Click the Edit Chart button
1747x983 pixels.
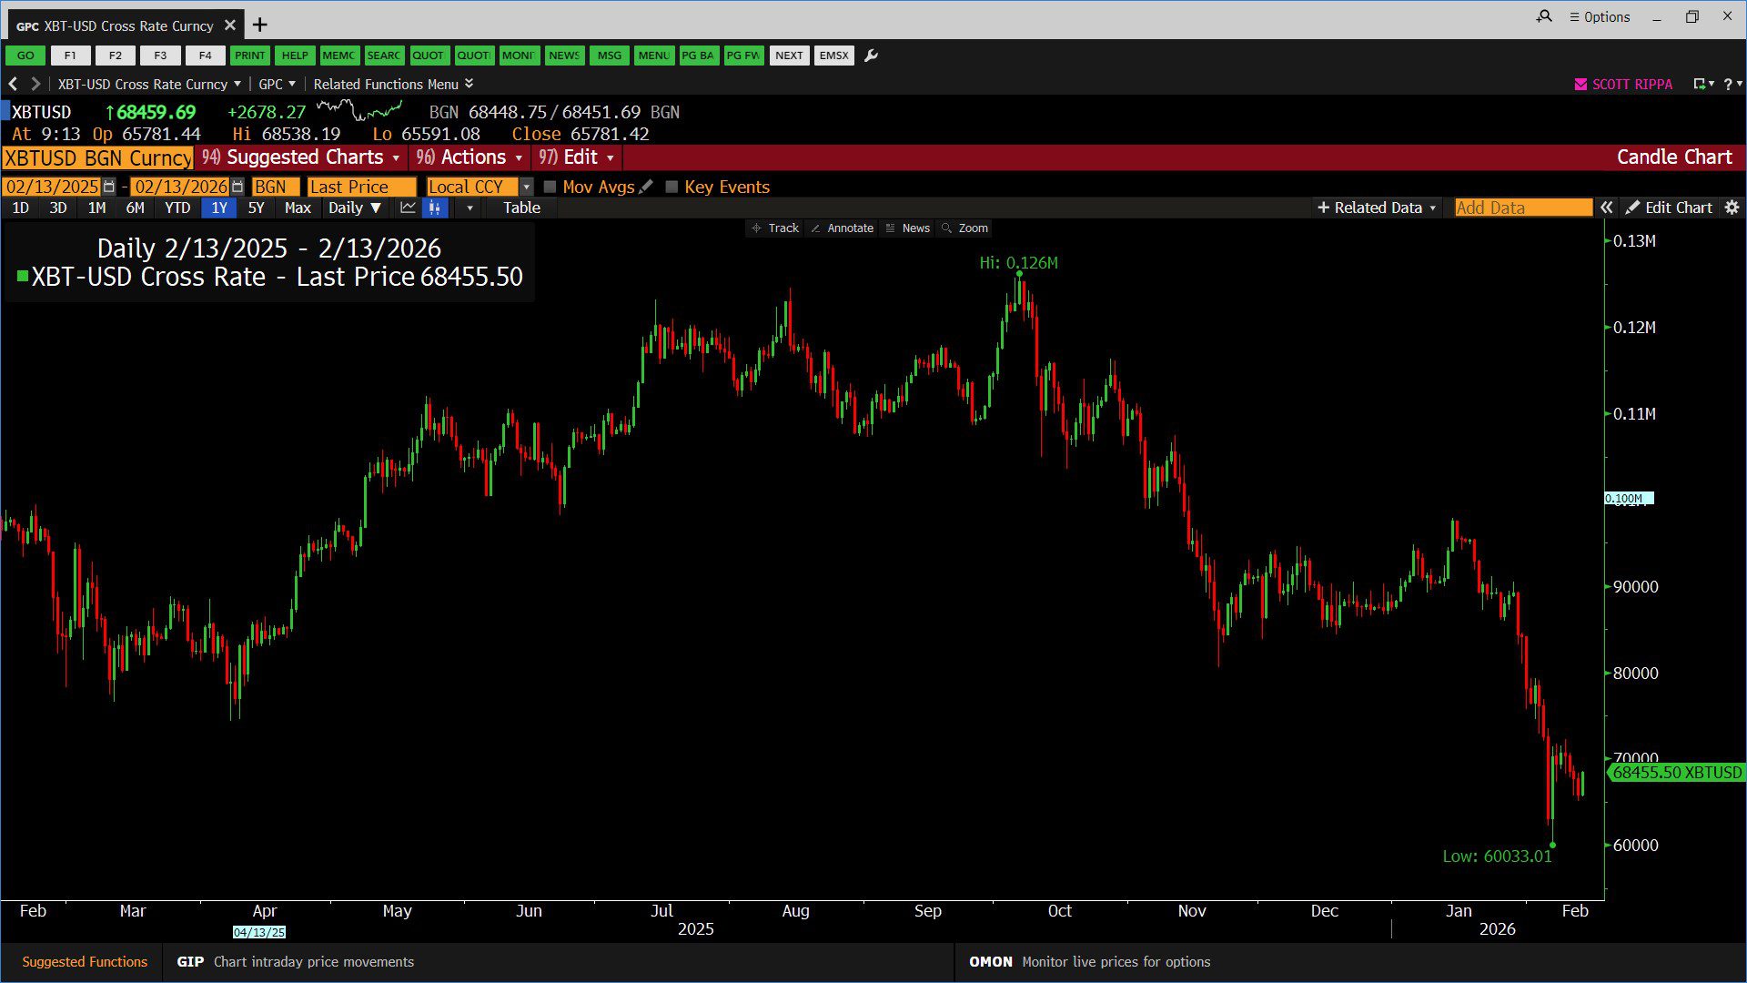click(x=1670, y=208)
